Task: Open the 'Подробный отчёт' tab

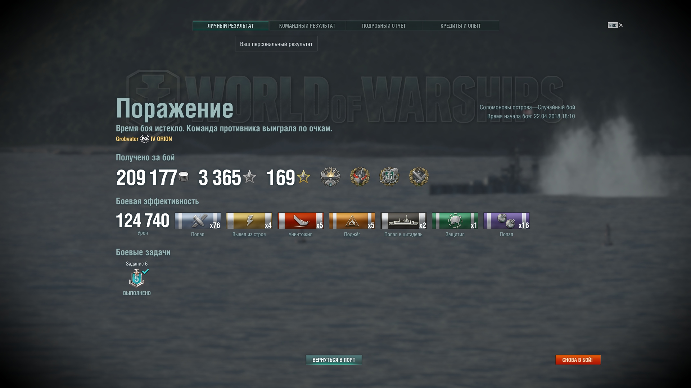Action: [x=384, y=26]
